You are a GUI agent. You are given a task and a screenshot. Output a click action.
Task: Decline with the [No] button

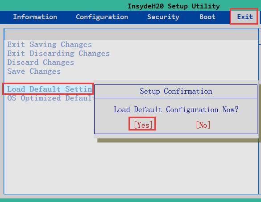pos(203,125)
